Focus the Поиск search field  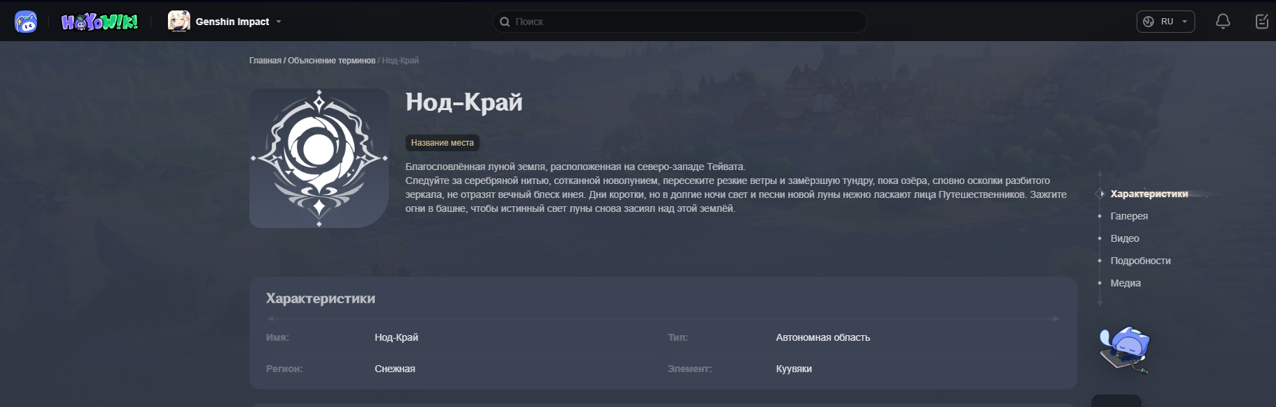(x=679, y=22)
